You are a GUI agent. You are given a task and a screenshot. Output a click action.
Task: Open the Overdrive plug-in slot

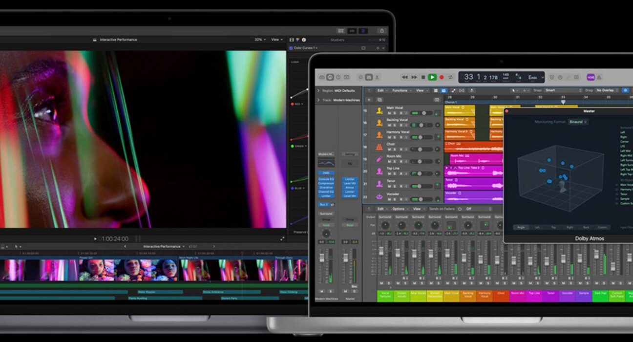click(326, 188)
